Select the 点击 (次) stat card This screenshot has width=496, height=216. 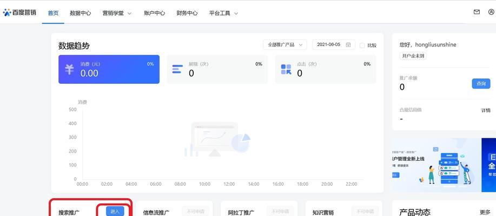point(326,69)
